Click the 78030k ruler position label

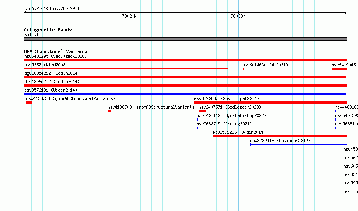pyautogui.click(x=238, y=16)
